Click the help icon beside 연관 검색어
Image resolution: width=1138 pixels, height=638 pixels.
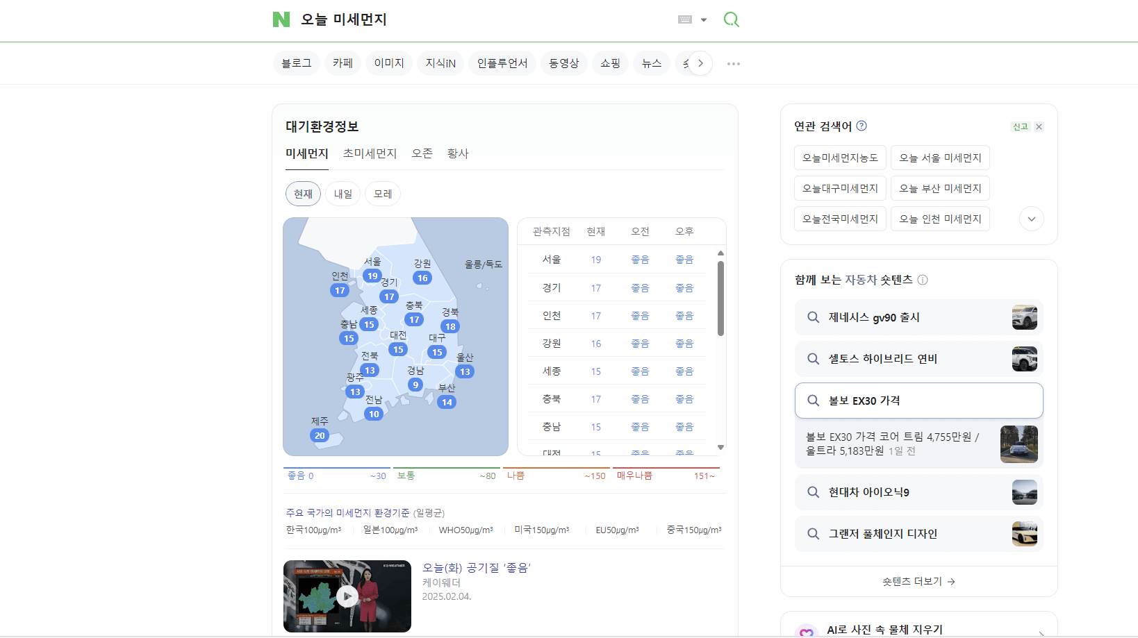click(861, 126)
